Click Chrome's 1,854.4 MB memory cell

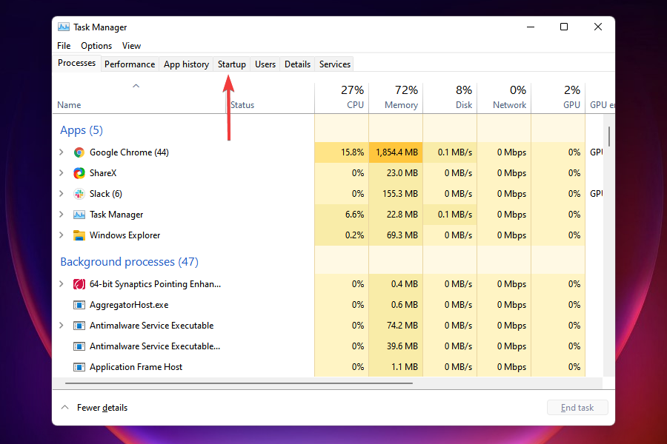(396, 152)
